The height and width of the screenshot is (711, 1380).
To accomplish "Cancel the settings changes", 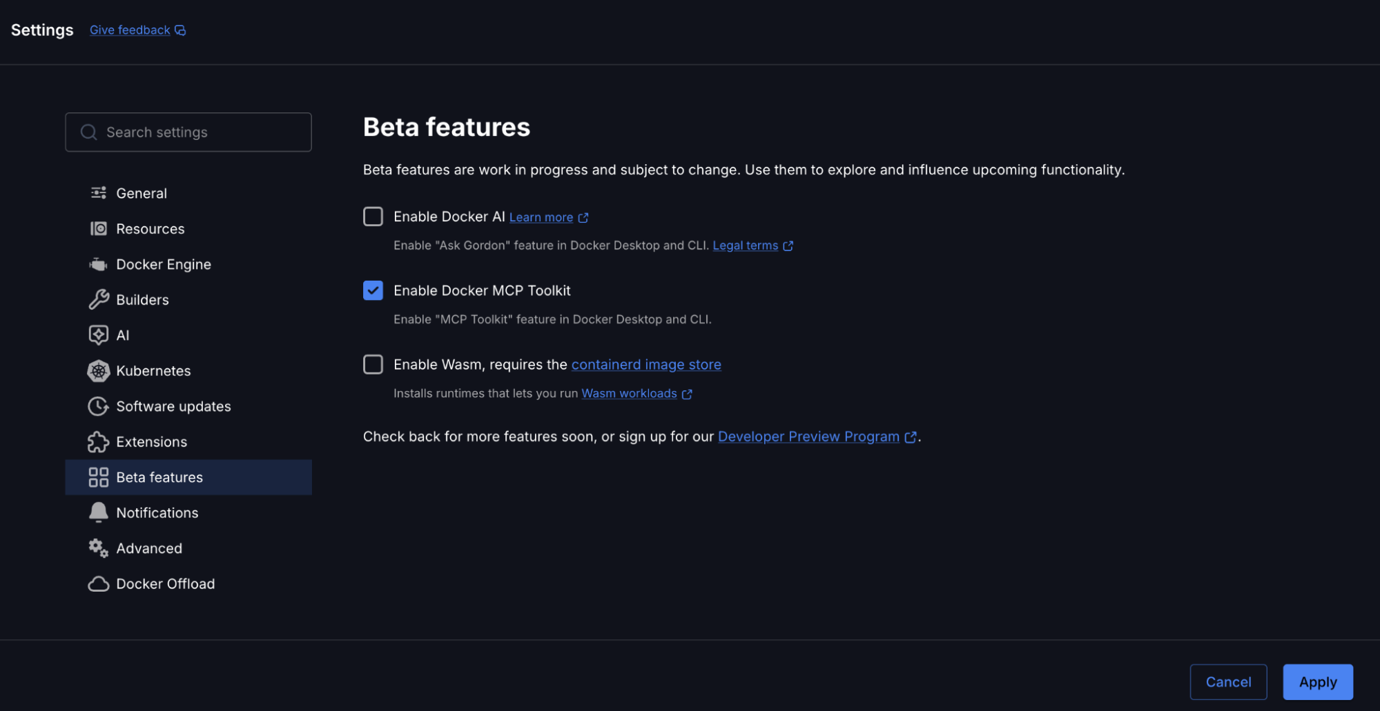I will (x=1227, y=682).
